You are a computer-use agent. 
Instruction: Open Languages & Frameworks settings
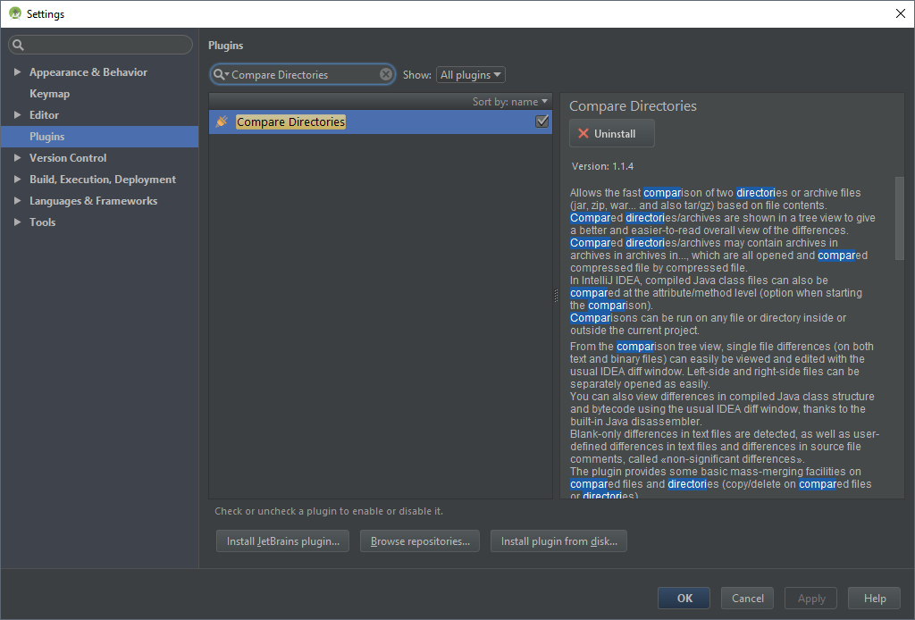93,201
